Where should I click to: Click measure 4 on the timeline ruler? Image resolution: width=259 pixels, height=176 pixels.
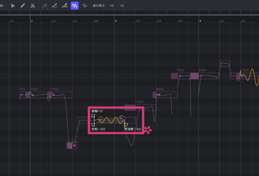click(x=200, y=21)
